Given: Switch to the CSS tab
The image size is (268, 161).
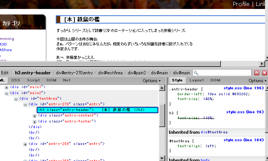Looking at the screenshot, I should 16,80.
